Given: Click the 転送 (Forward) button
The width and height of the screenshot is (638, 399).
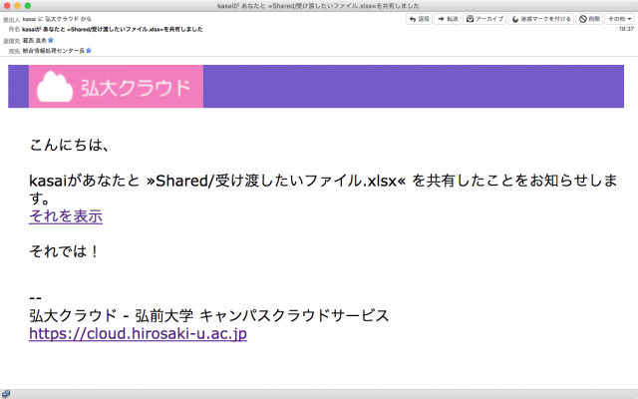Looking at the screenshot, I should tap(448, 19).
